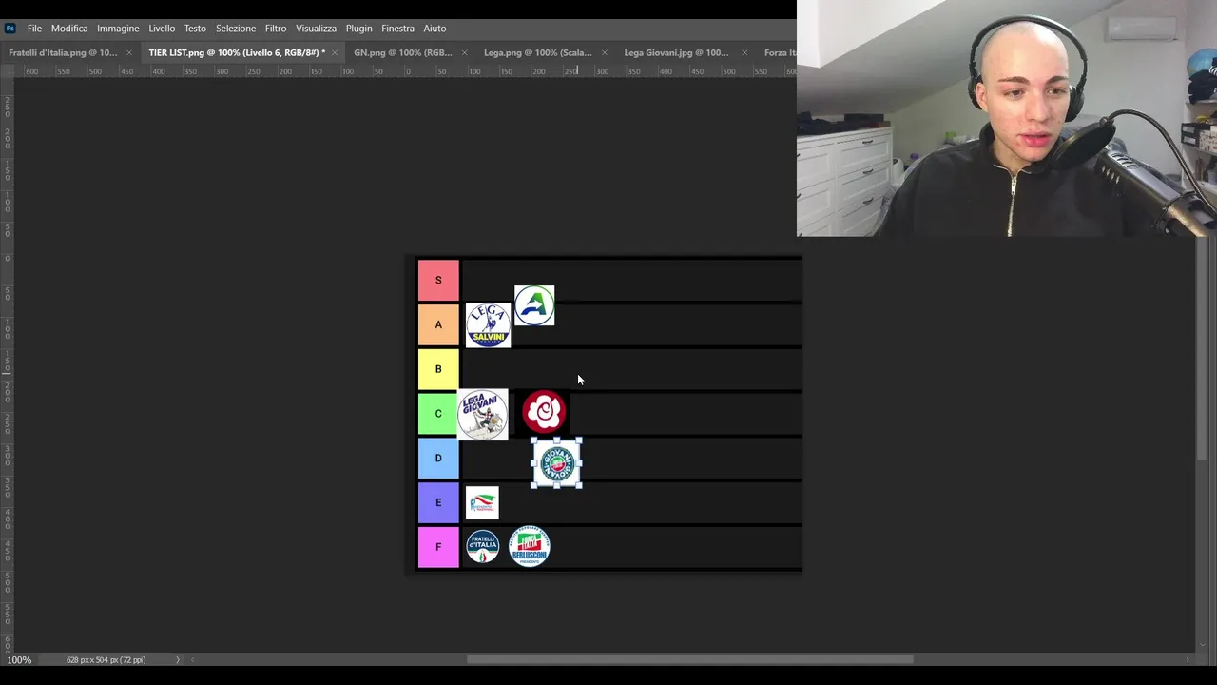
Task: Close the Lega.png tab
Action: (605, 52)
